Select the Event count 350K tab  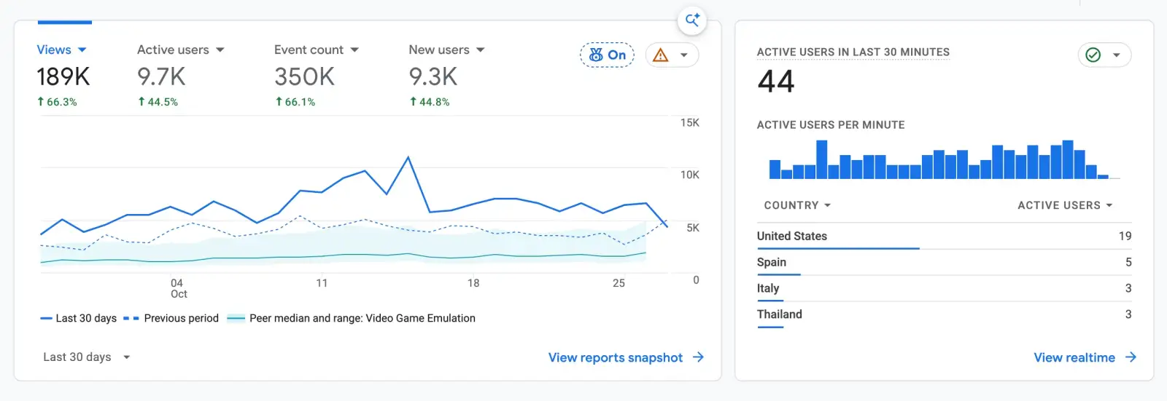click(x=317, y=75)
